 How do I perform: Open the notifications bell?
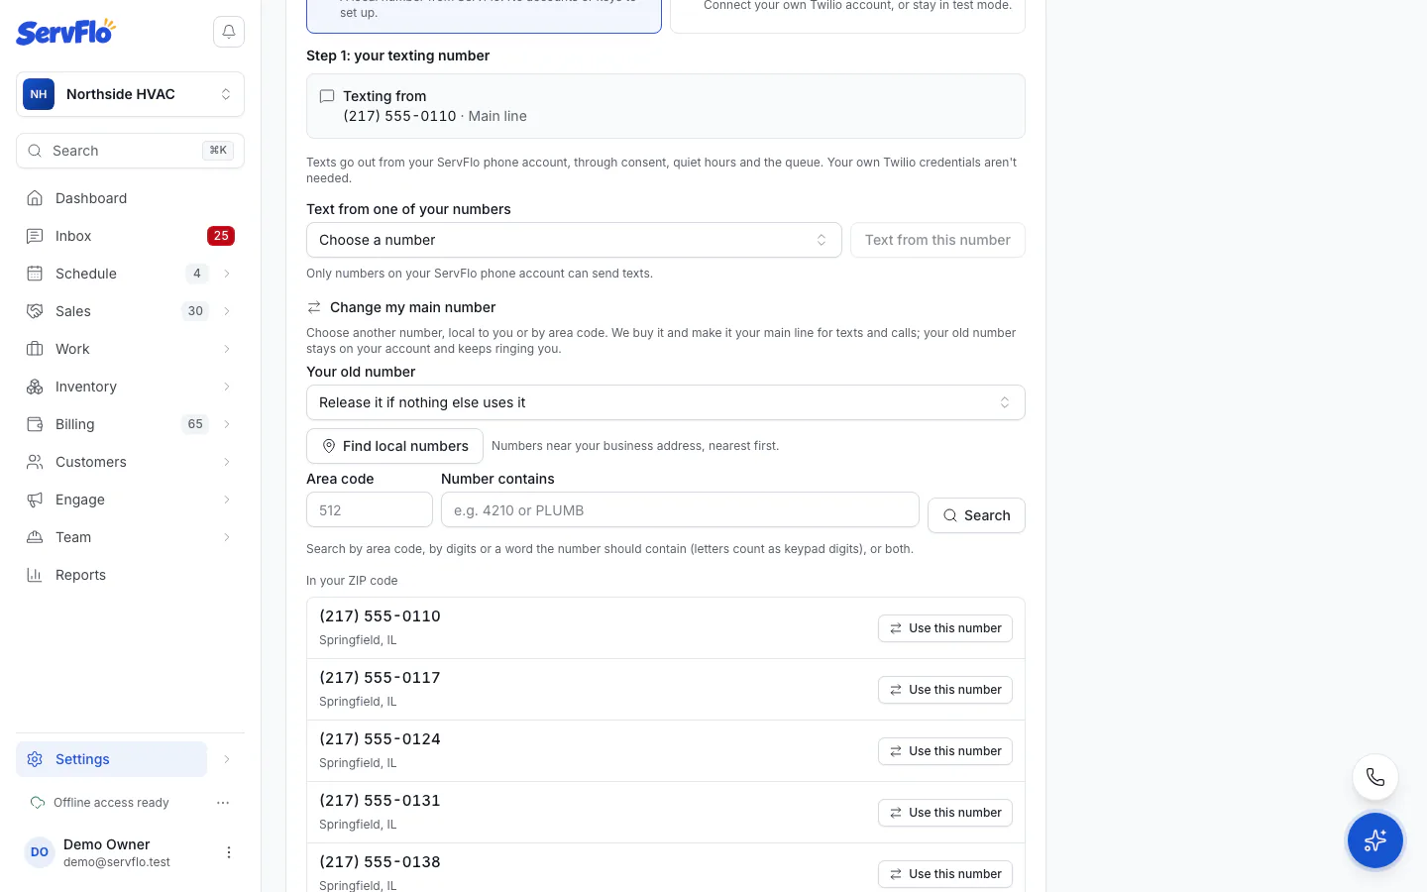pos(229,32)
